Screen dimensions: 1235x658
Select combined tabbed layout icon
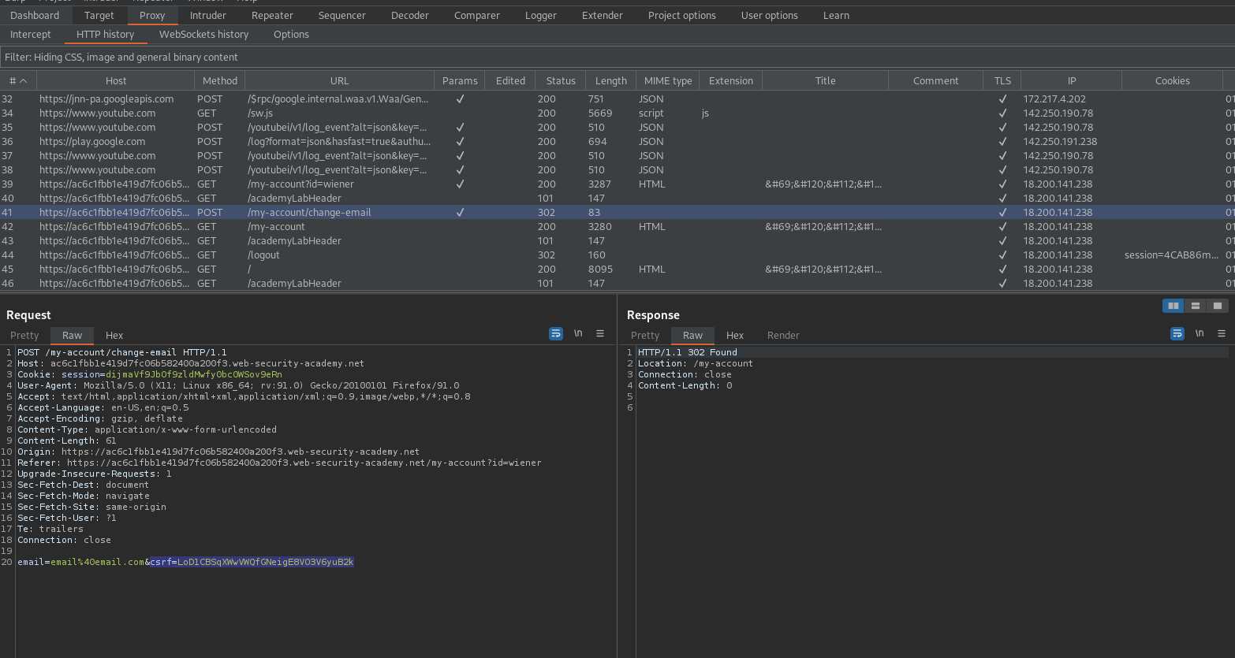(x=1218, y=306)
